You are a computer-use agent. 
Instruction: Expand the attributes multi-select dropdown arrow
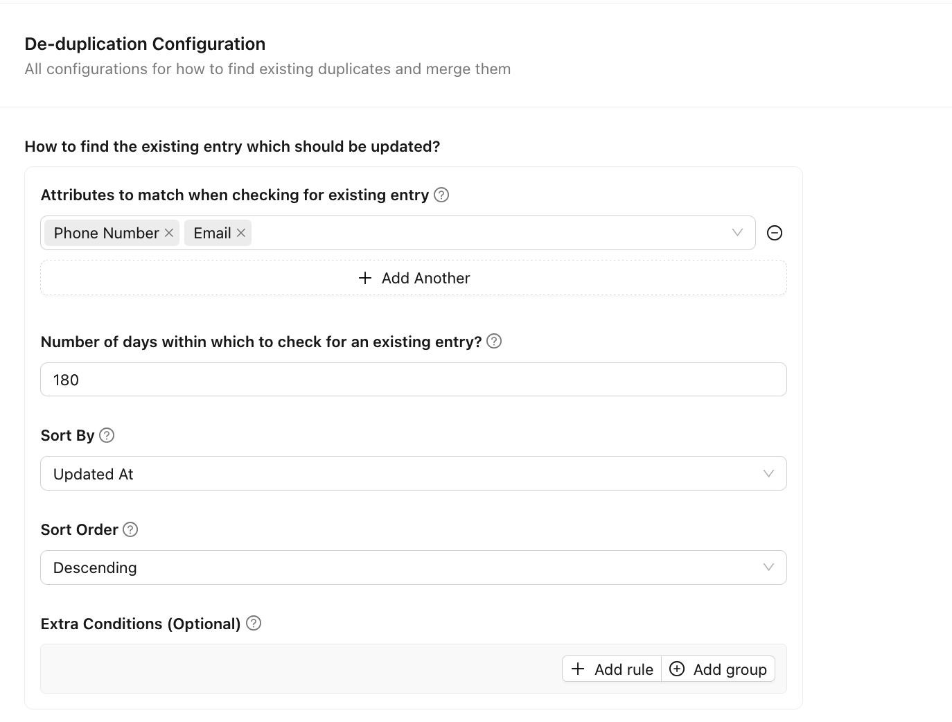click(x=737, y=233)
